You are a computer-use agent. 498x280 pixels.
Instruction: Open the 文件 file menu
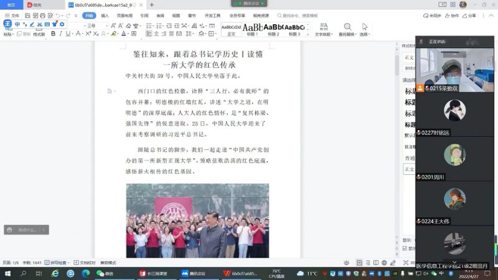tap(12, 15)
